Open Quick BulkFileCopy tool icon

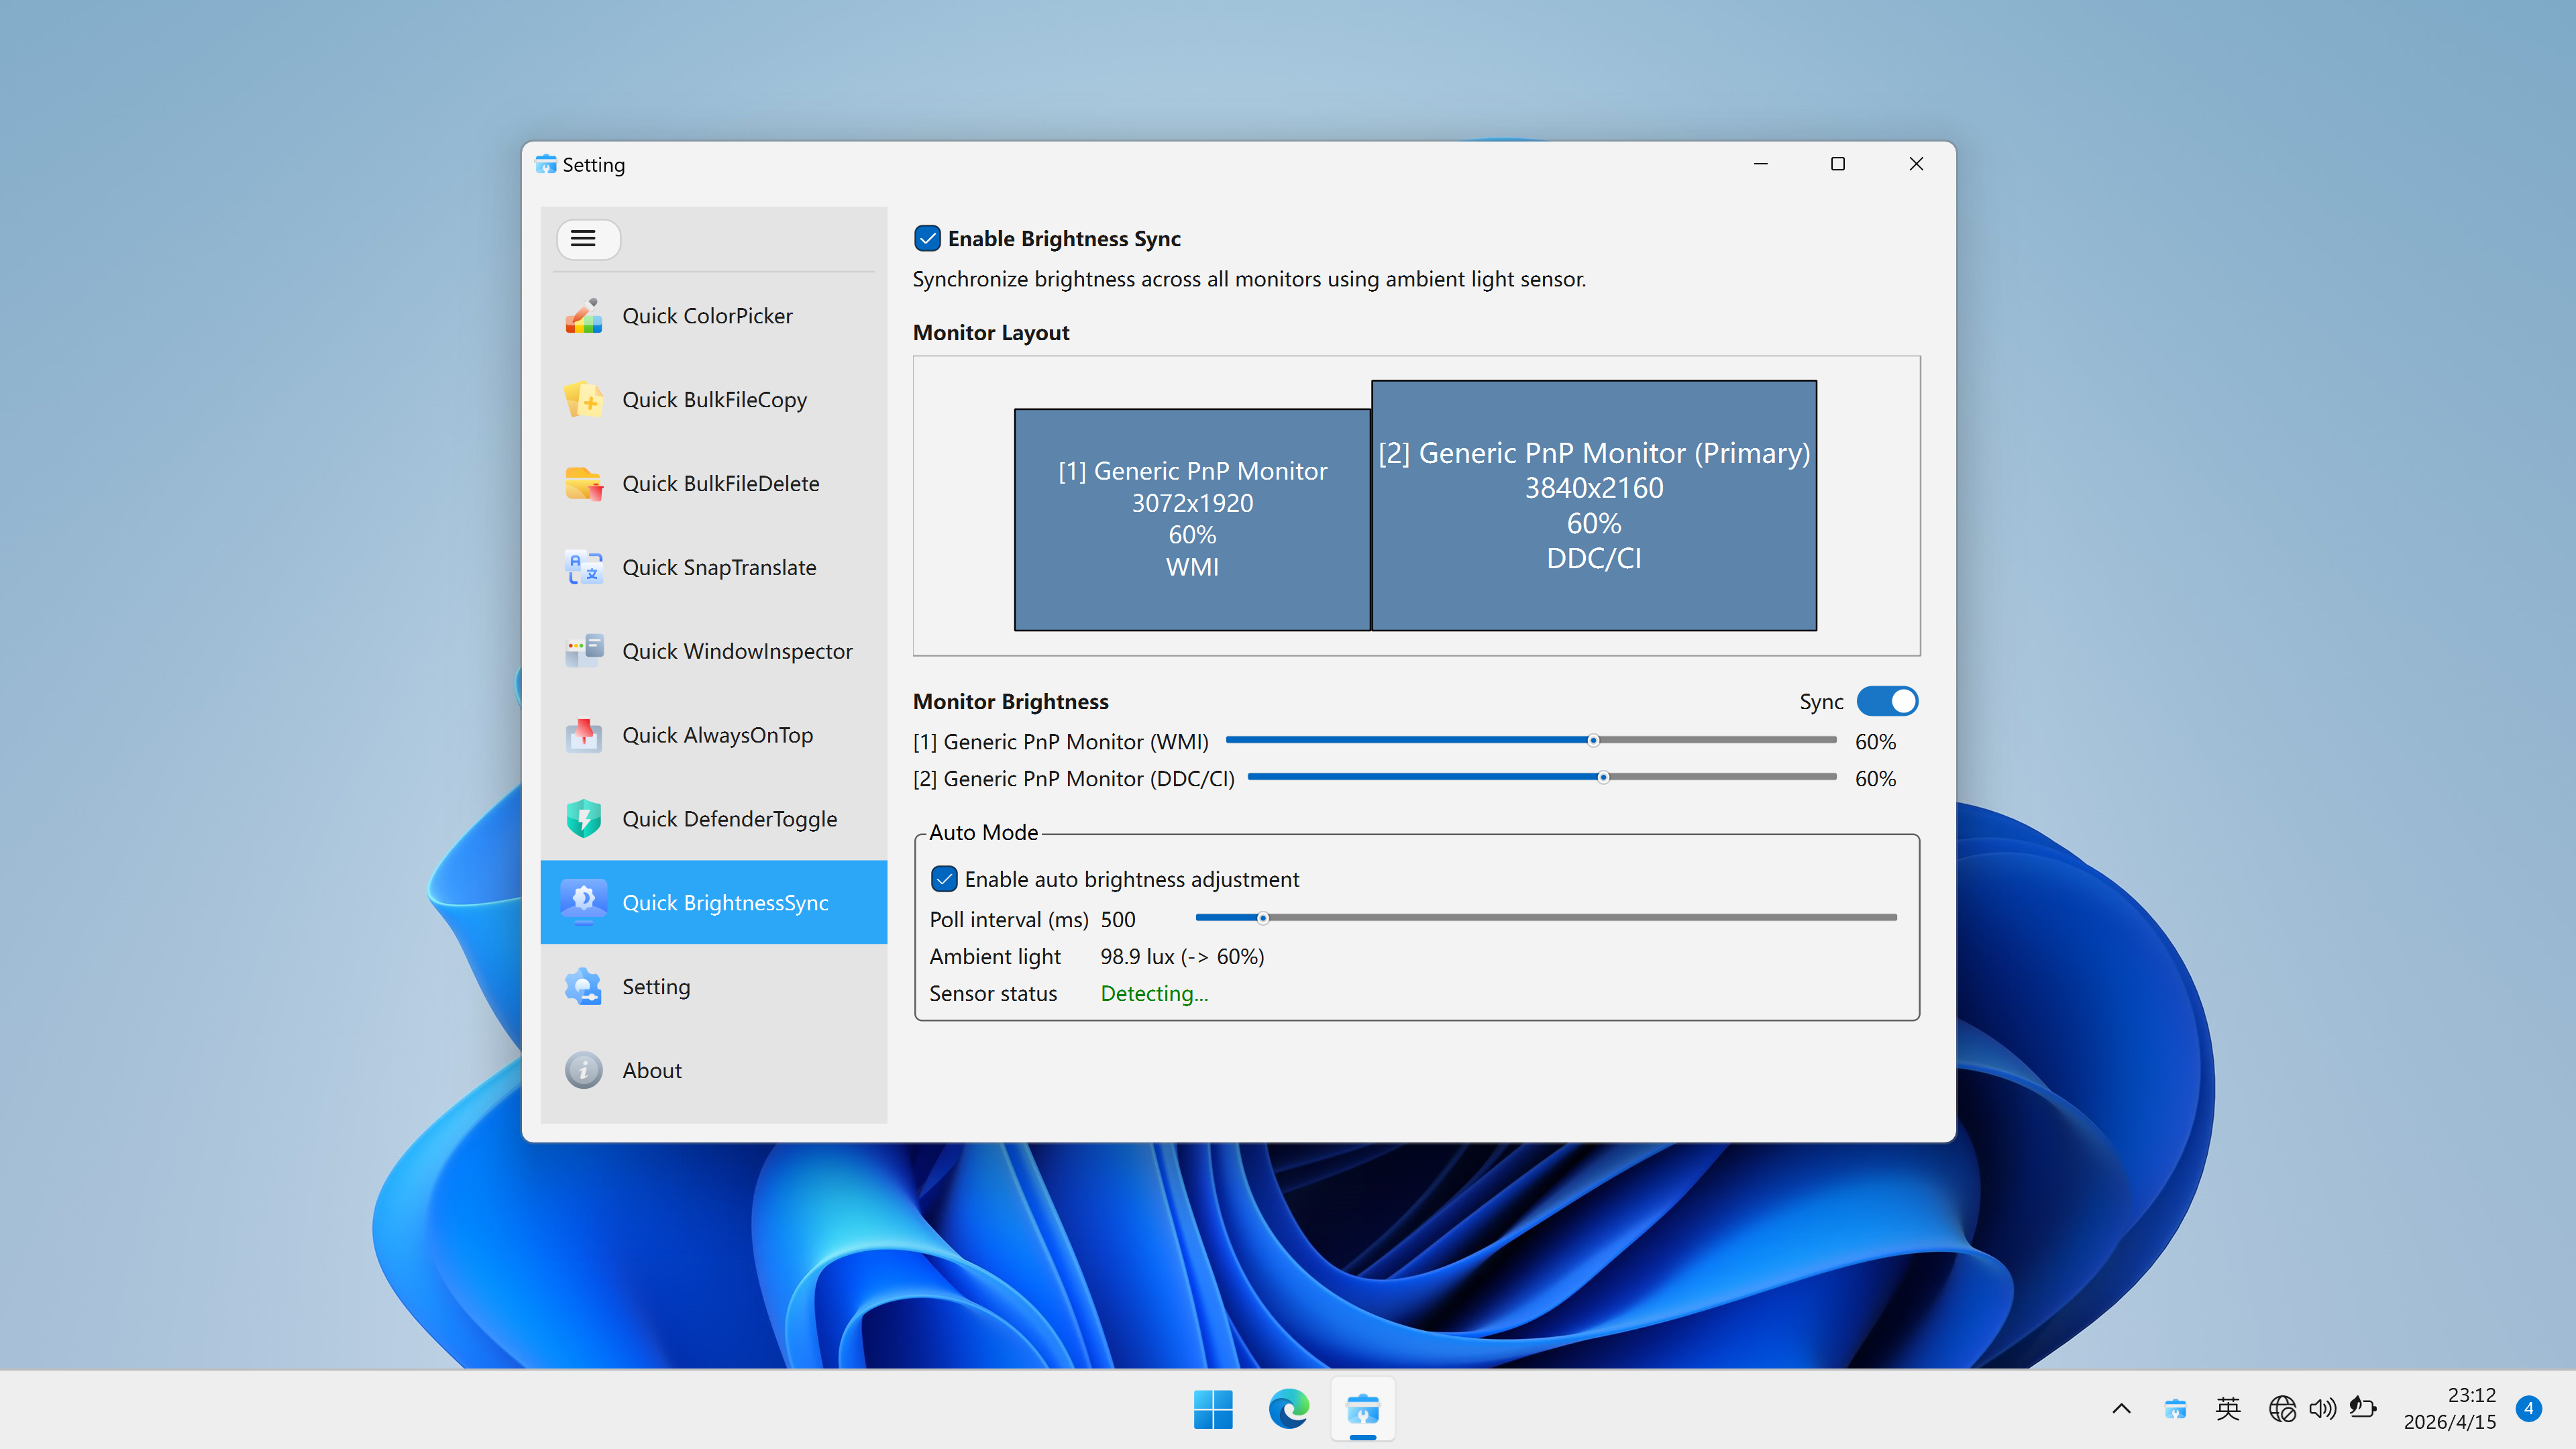pos(585,399)
